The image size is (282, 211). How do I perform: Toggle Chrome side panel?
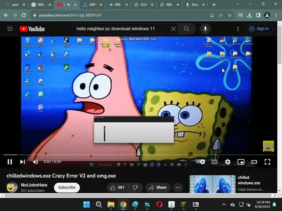point(258,15)
